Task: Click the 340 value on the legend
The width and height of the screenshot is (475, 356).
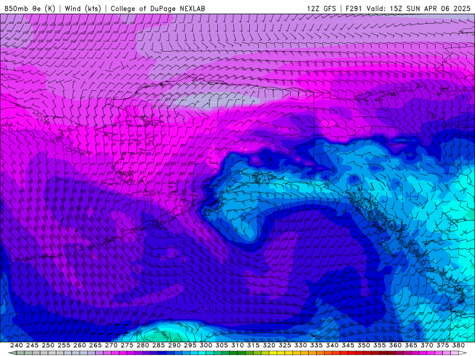Action: (332, 345)
